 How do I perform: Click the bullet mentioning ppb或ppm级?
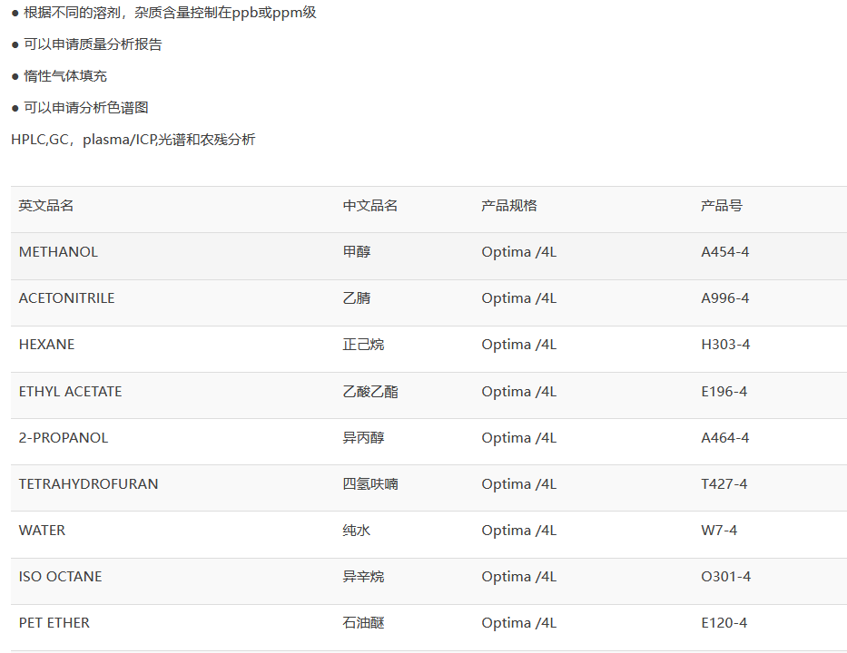coord(170,13)
